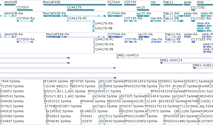
Task: Open EST AT17673.3prime
Action: [158, 111]
